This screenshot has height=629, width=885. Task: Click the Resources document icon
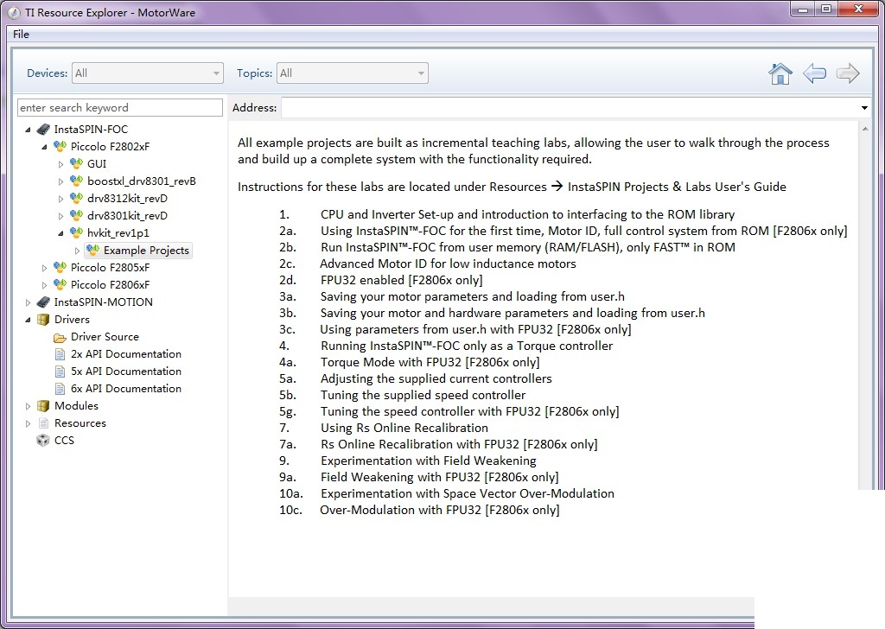tap(43, 423)
